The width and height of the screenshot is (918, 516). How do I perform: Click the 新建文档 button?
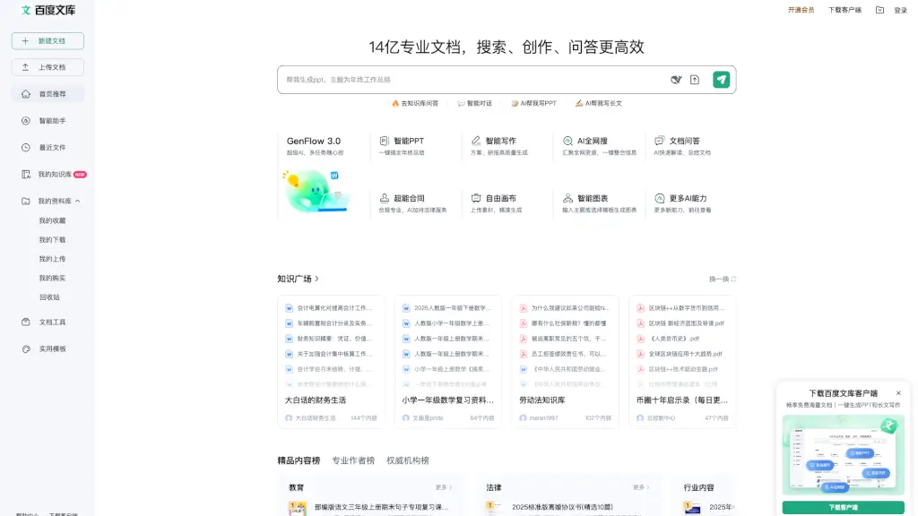coord(48,40)
